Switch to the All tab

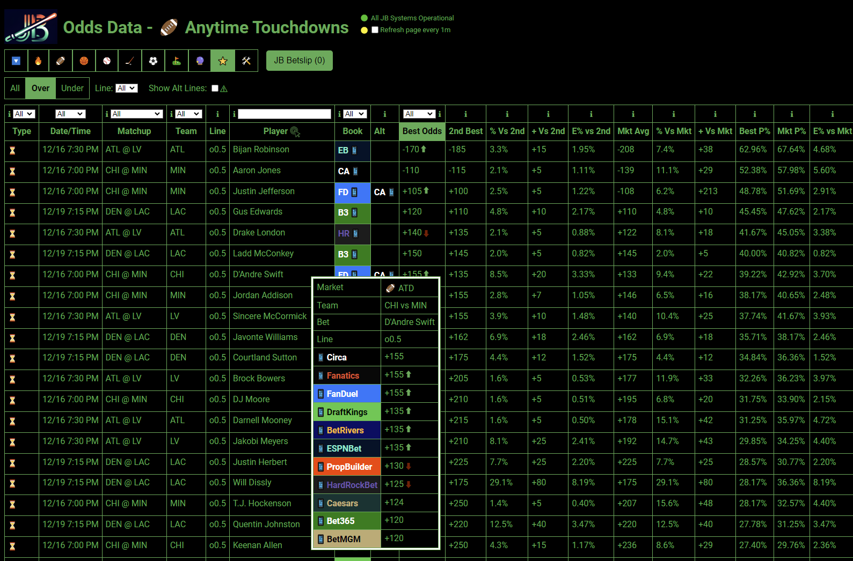pyautogui.click(x=15, y=88)
